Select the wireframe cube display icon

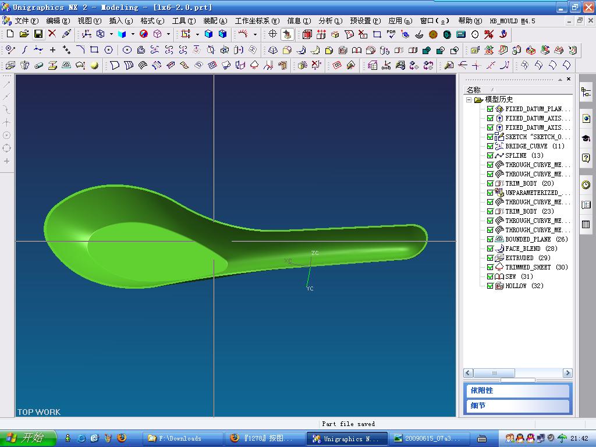100,34
